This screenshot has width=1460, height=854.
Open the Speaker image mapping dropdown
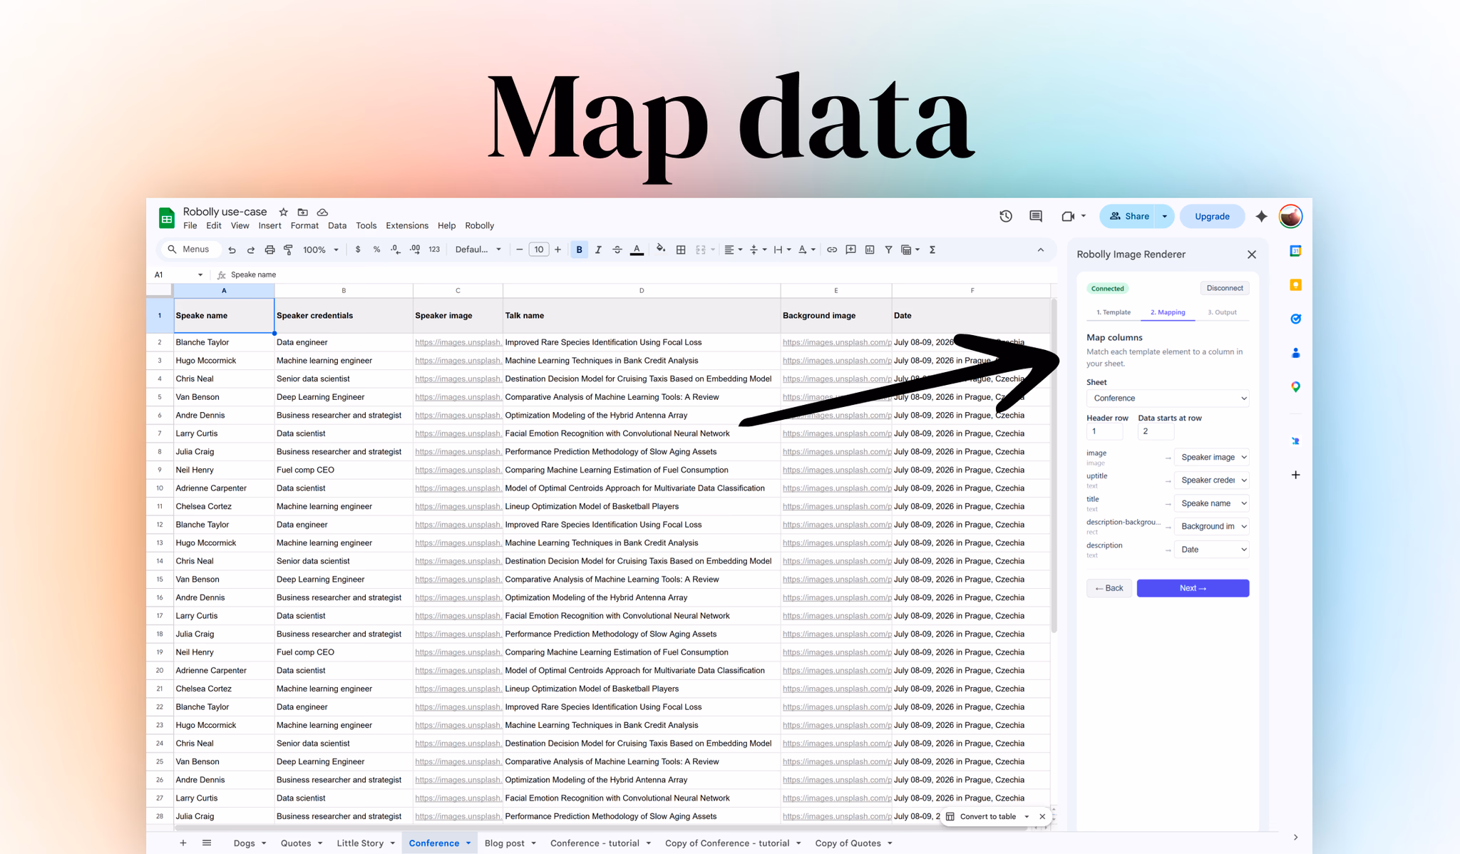pyautogui.click(x=1212, y=457)
